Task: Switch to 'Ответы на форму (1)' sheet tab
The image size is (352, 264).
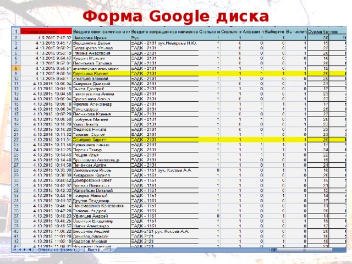Action: (x=59, y=250)
